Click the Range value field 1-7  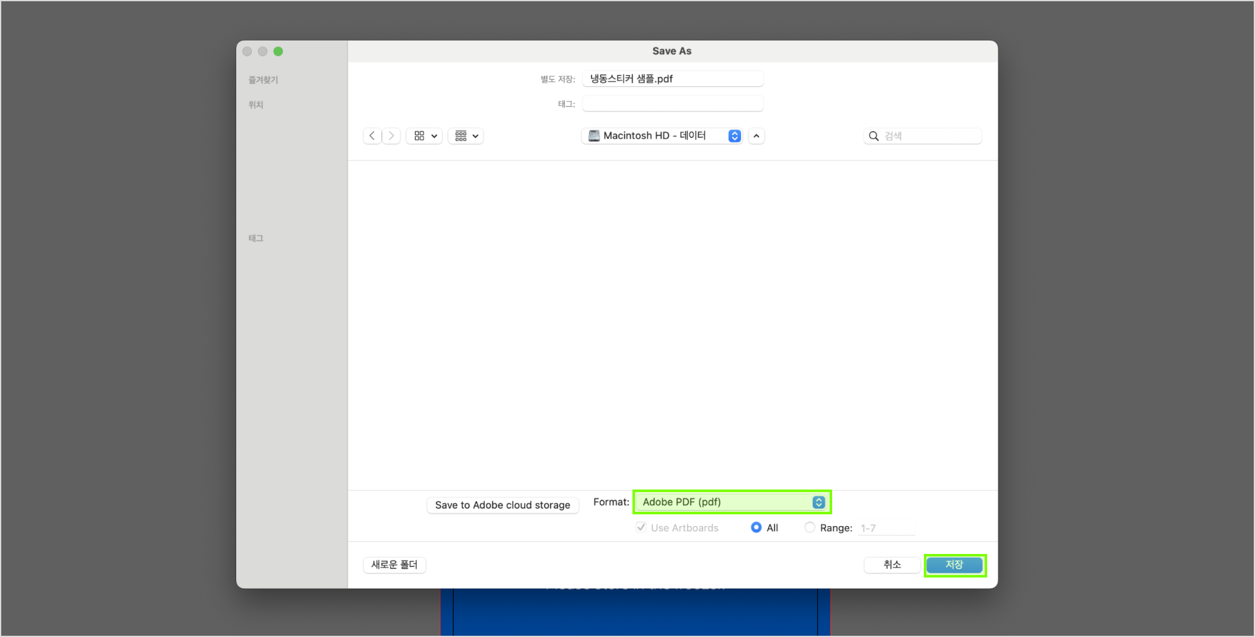(886, 528)
